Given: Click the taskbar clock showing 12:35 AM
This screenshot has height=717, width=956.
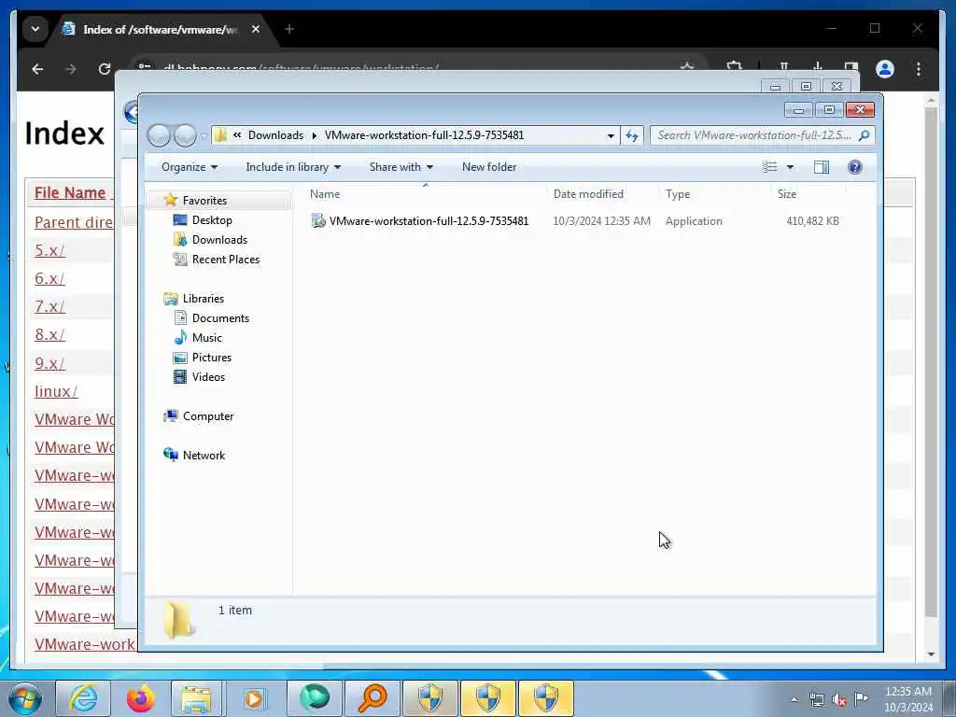Looking at the screenshot, I should coord(908,699).
